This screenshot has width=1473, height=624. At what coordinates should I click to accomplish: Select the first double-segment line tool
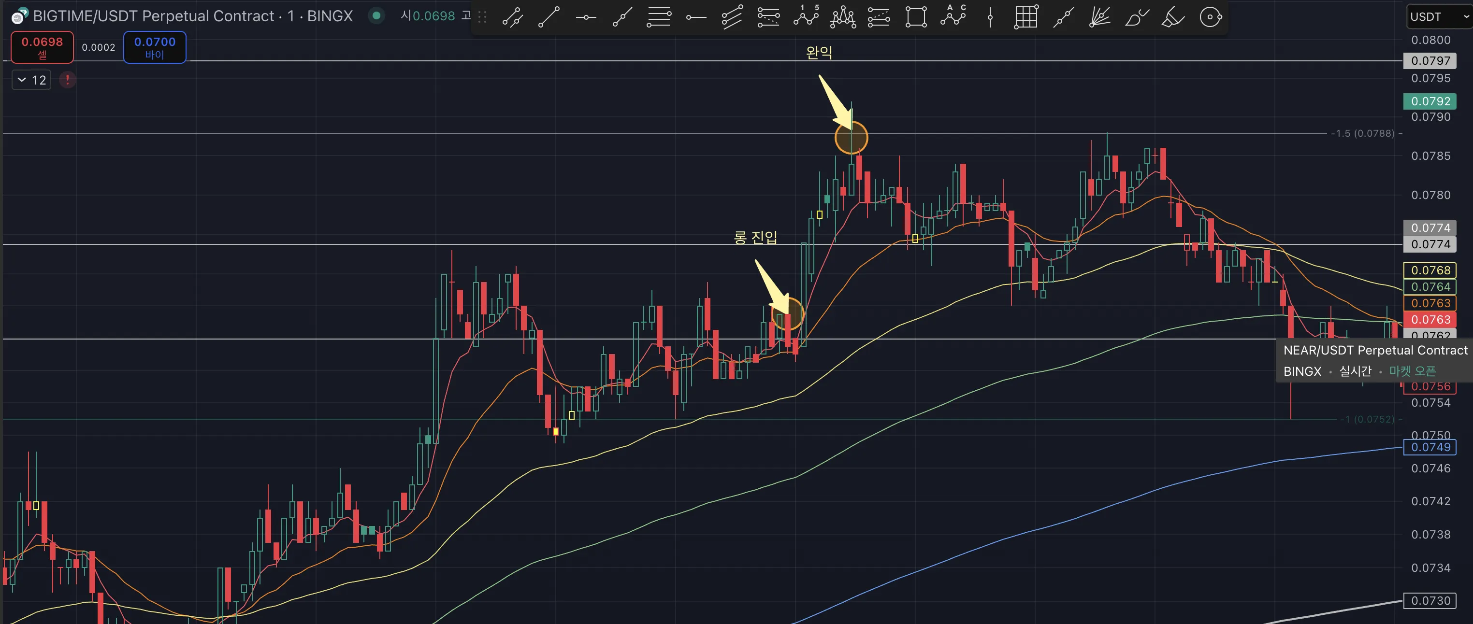tap(512, 17)
